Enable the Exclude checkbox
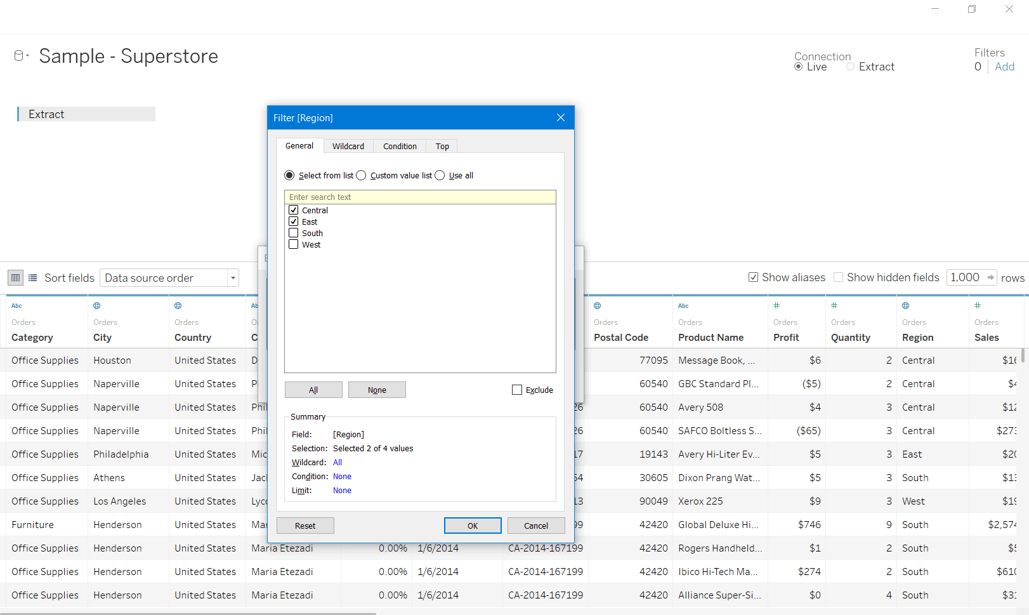Viewport: 1029px width, 615px height. coord(517,390)
